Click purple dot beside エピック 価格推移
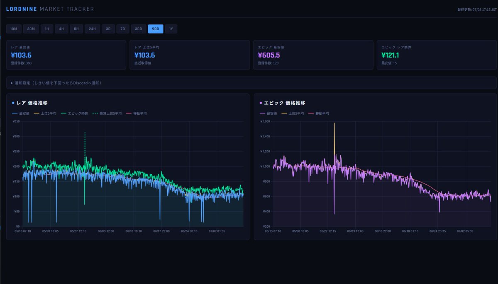The width and height of the screenshot is (498, 284). [x=261, y=103]
